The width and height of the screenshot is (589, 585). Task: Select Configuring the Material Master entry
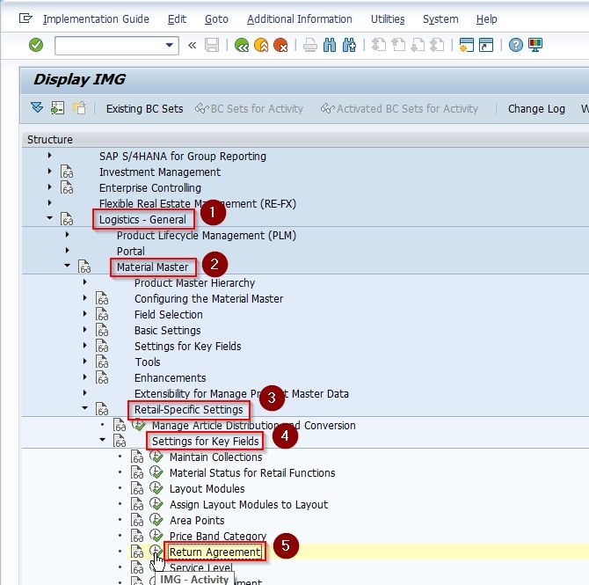point(208,298)
